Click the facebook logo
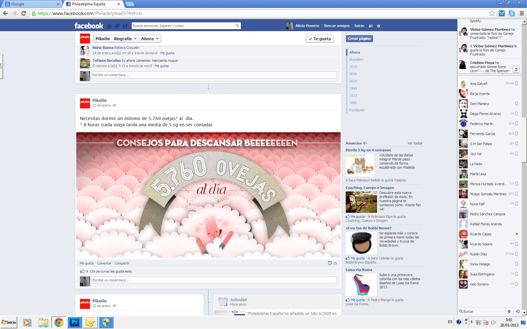 89,26
